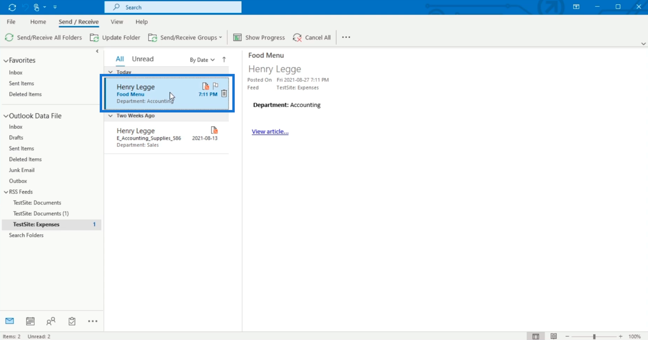Filter by Unread messages
This screenshot has height=340, width=648.
143,59
